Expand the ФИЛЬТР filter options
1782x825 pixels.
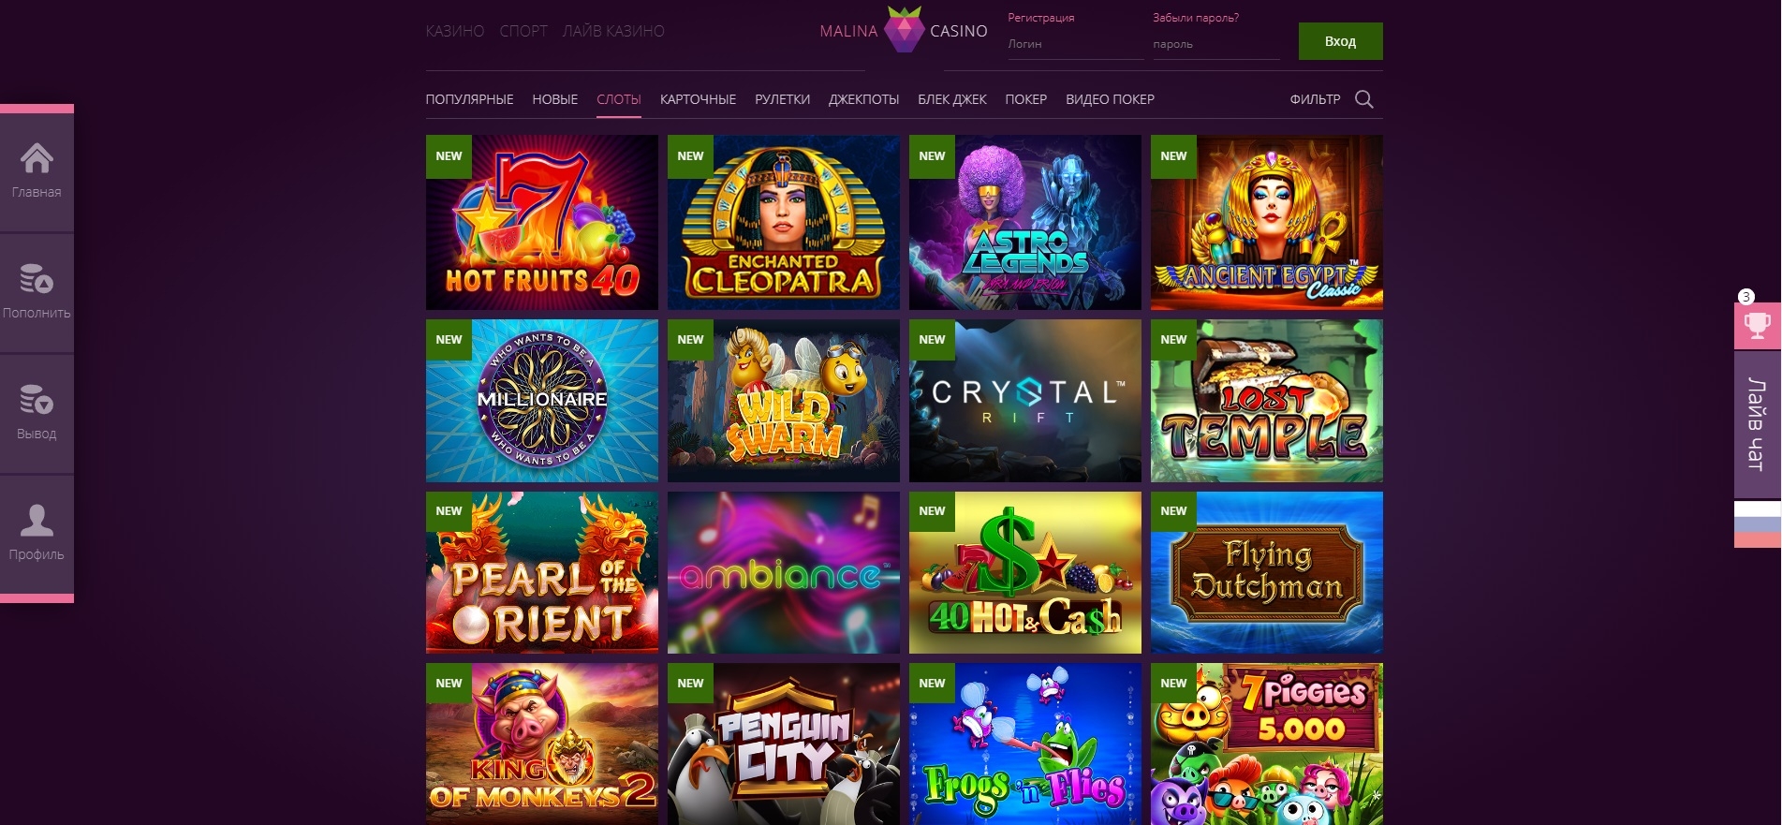click(x=1315, y=99)
